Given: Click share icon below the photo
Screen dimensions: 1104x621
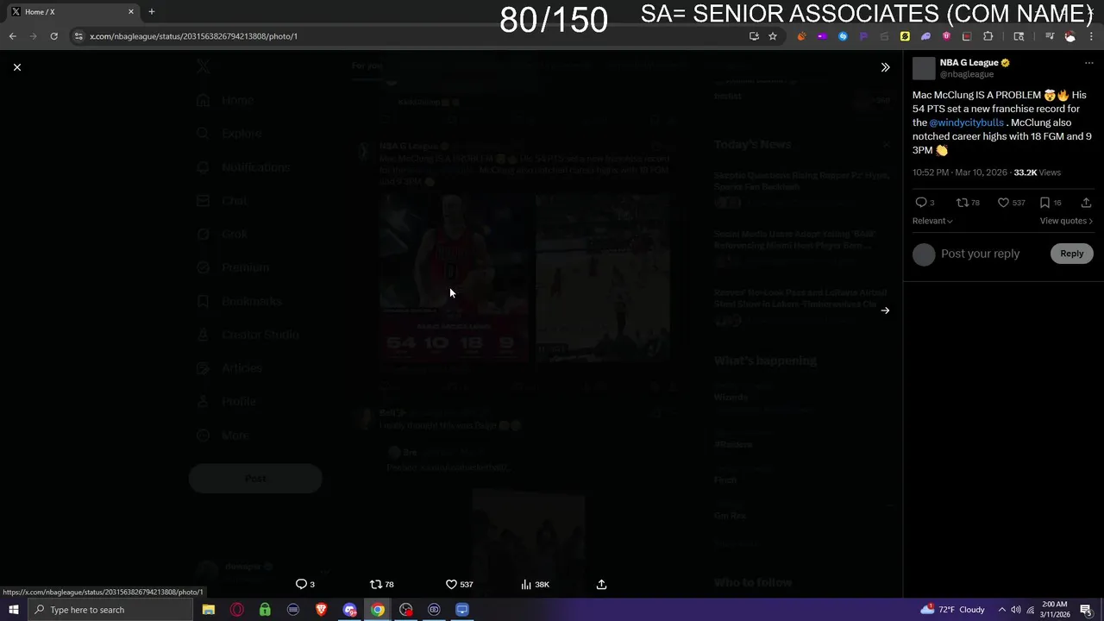Looking at the screenshot, I should pos(601,584).
